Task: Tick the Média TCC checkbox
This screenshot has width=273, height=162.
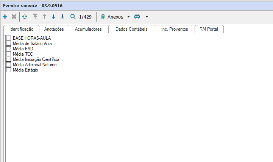Action: pos(9,54)
